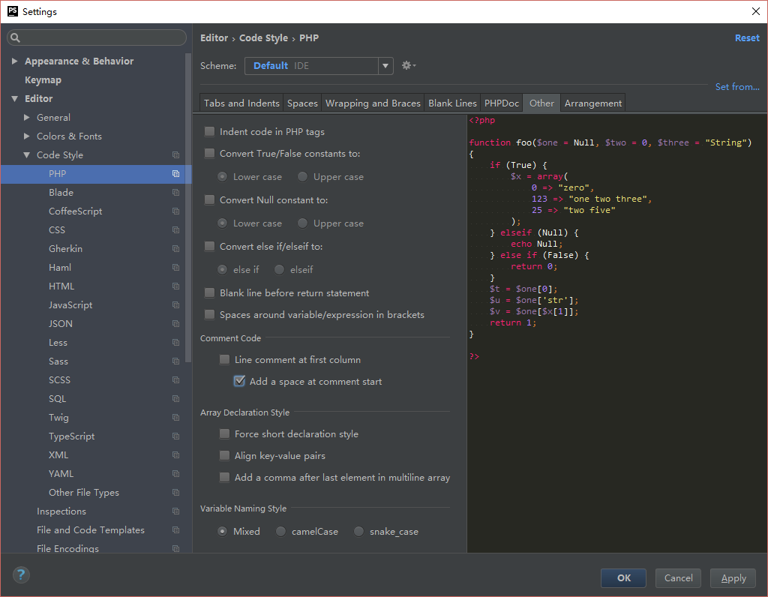Click the Reset link
The height and width of the screenshot is (597, 768).
click(x=747, y=37)
